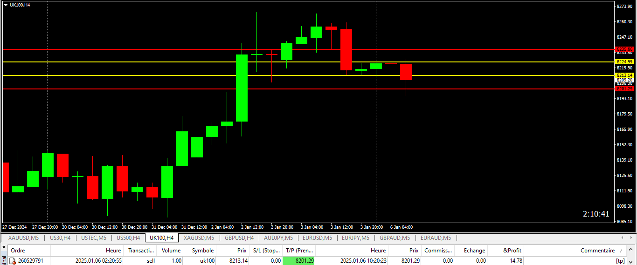This screenshot has width=637, height=265.
Task: Click the red 8201.29 level label
Action: click(x=624, y=88)
